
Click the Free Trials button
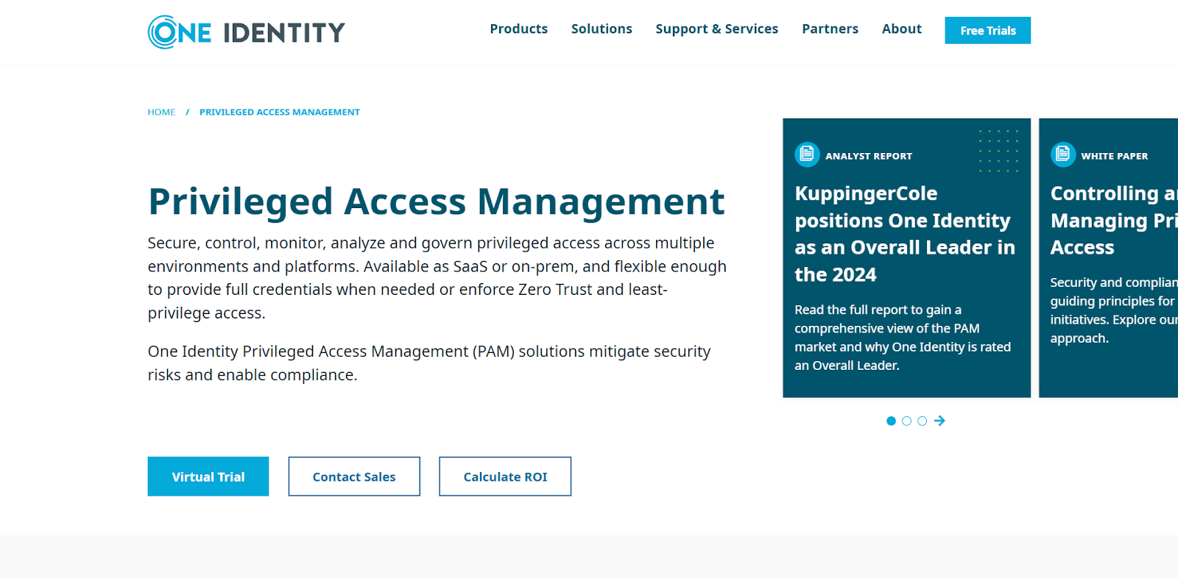(987, 30)
